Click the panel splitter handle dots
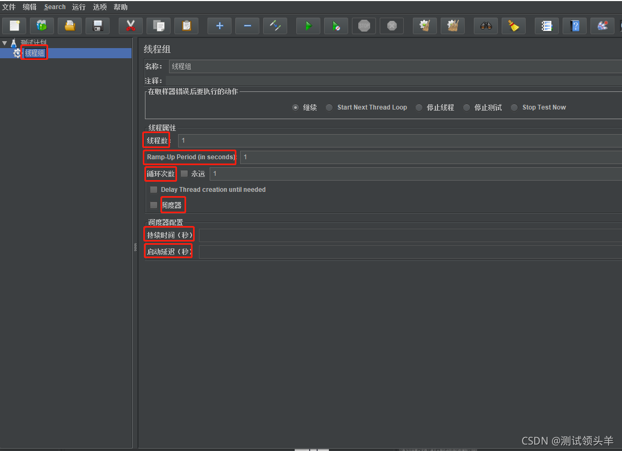The width and height of the screenshot is (622, 451). tap(135, 248)
